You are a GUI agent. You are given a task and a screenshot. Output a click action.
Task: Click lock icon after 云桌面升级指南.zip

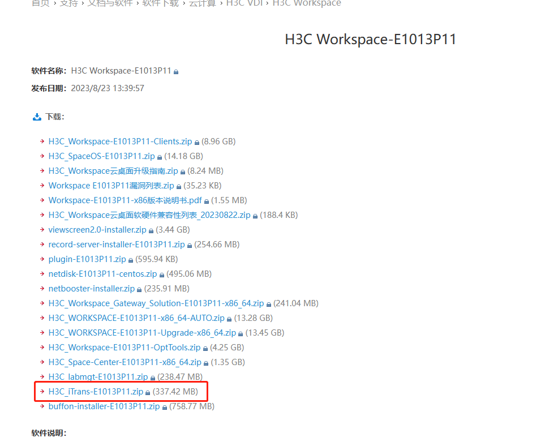coord(183,172)
